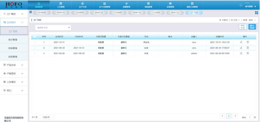Click the 清空内容 clear button
The height and width of the screenshot is (122, 260).
pyautogui.click(x=243, y=27)
